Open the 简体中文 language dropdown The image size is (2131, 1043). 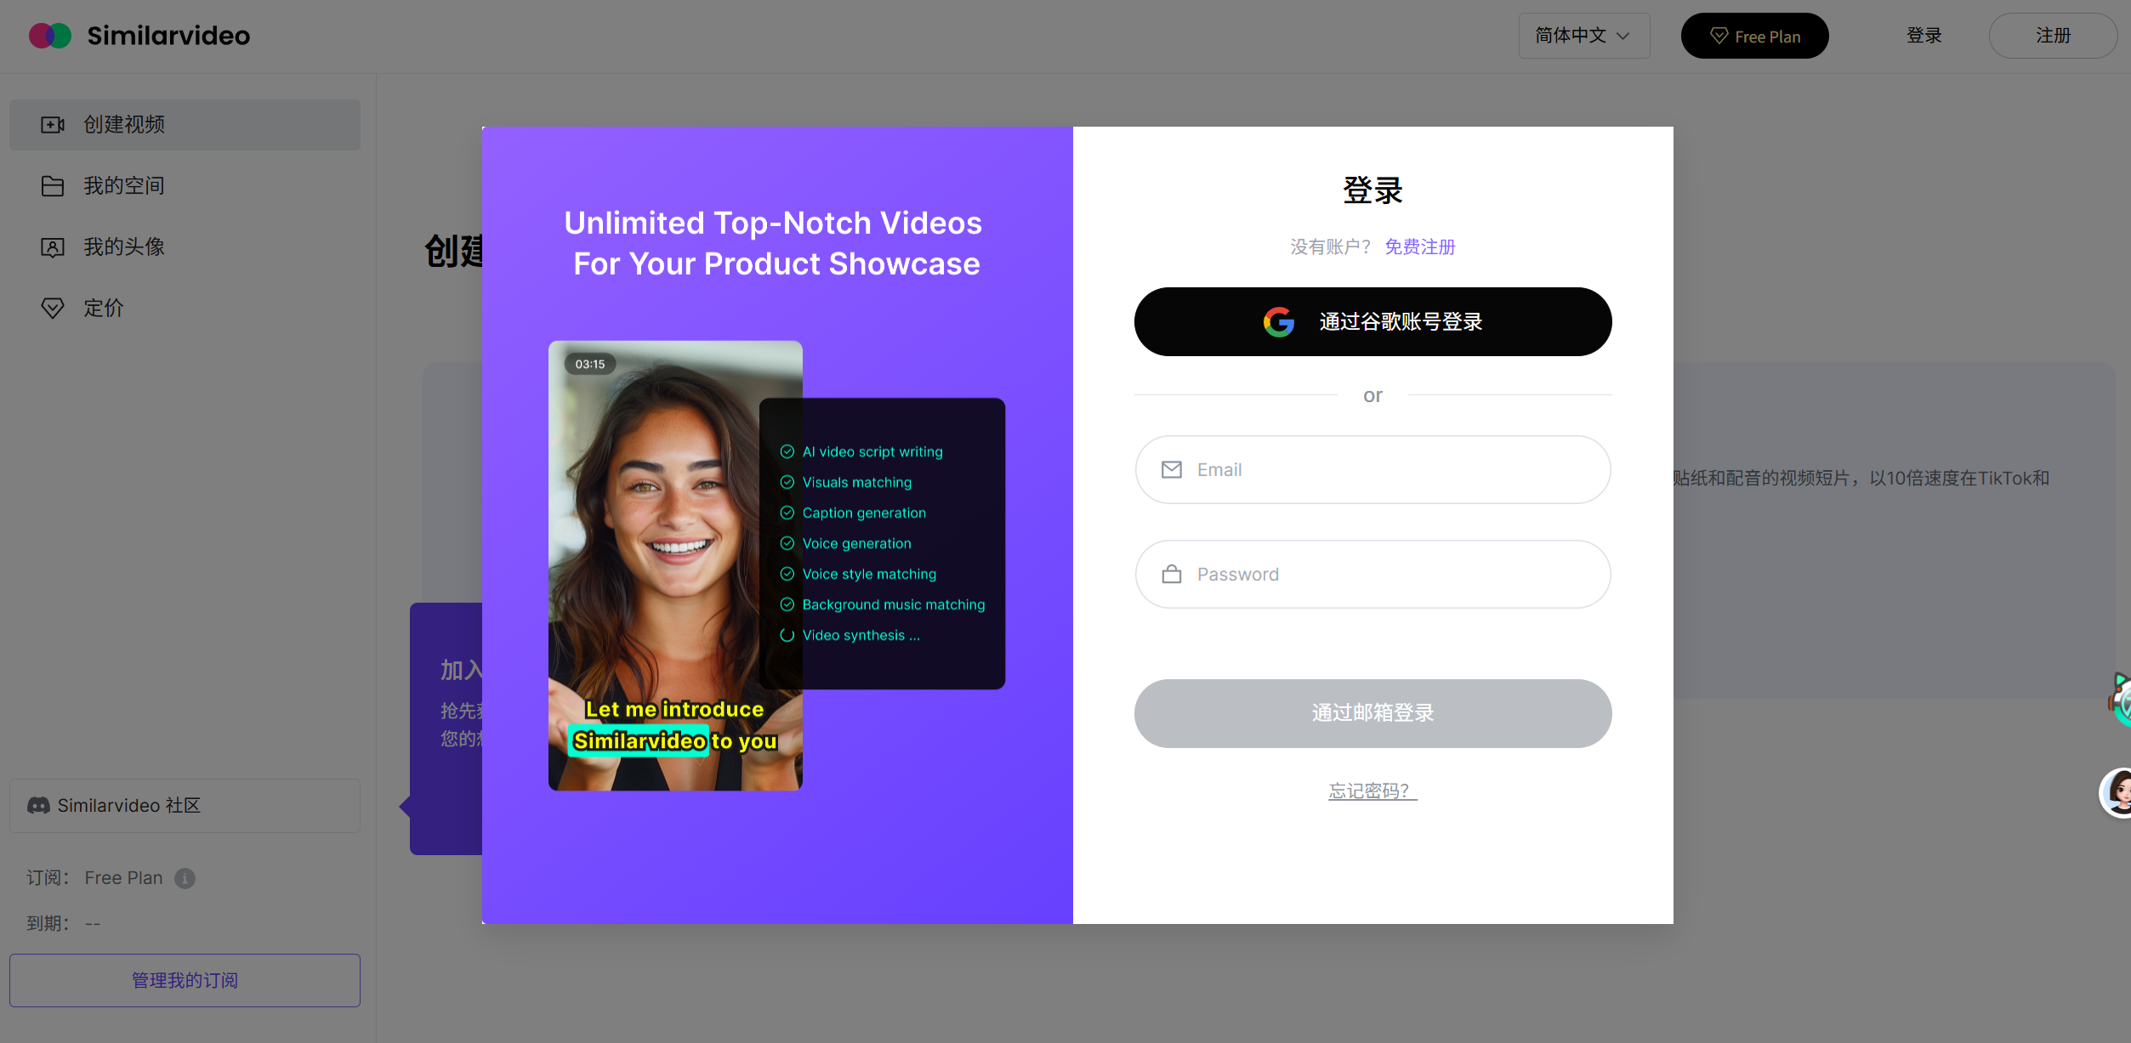(x=1583, y=36)
